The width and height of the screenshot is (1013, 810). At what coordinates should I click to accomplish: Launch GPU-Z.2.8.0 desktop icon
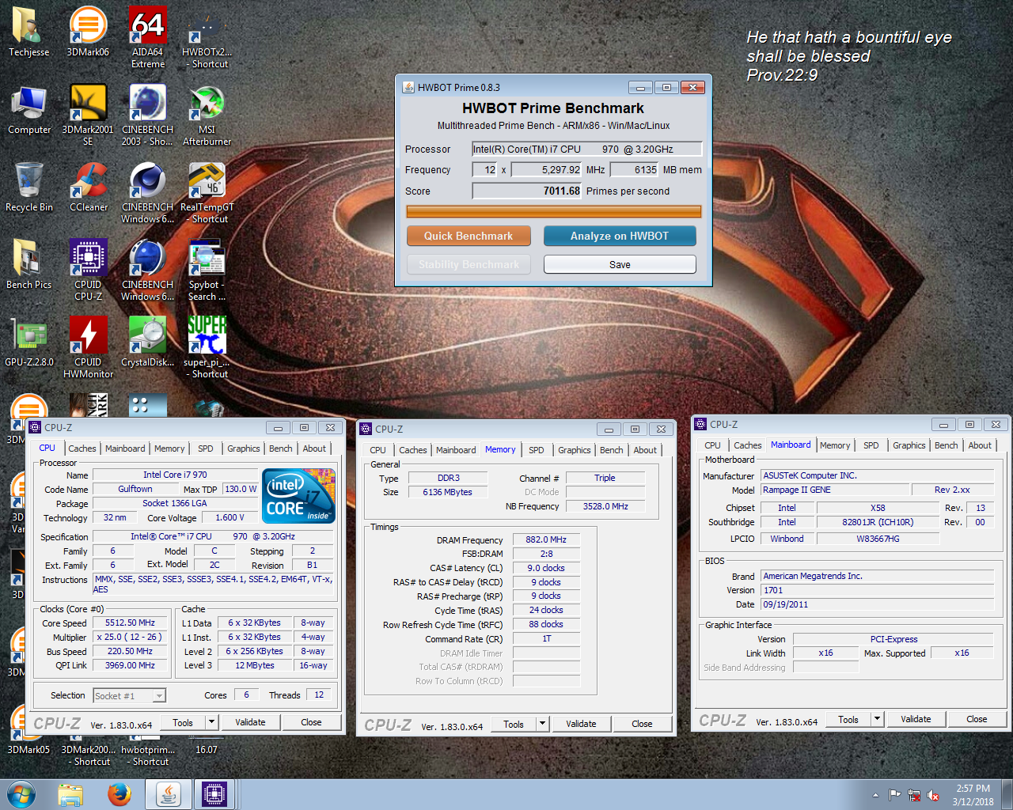29,342
